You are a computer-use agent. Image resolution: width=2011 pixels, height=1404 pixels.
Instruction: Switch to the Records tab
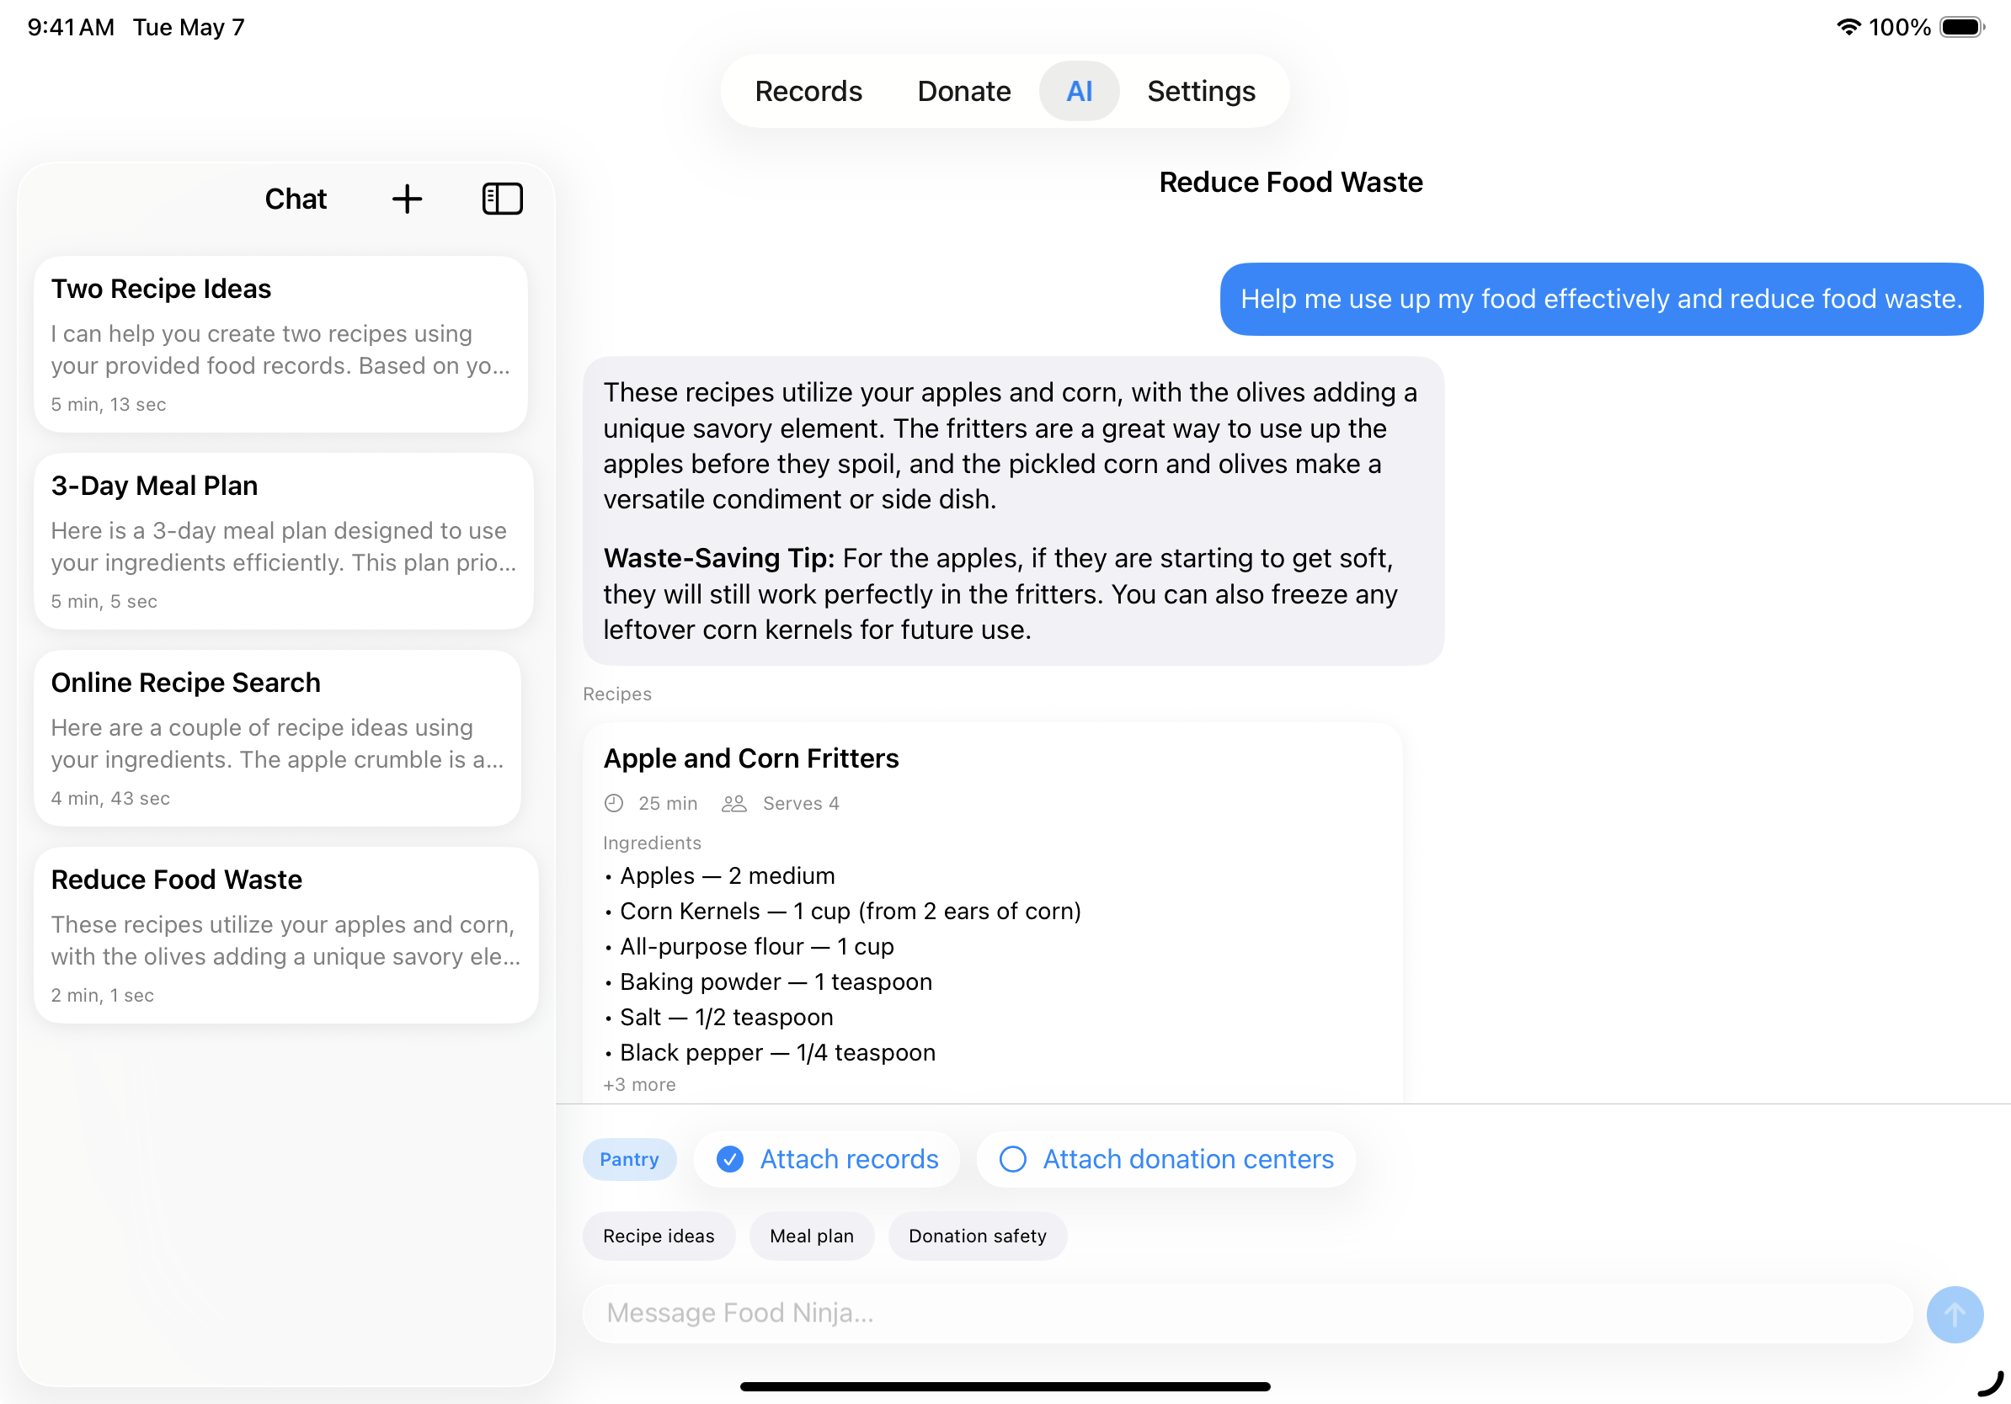click(808, 91)
